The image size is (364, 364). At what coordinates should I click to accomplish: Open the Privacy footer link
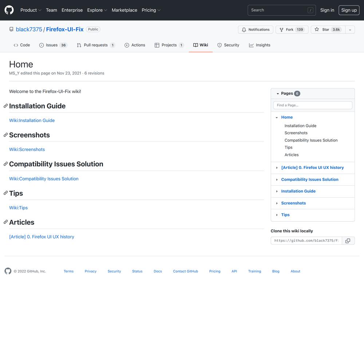point(91,271)
